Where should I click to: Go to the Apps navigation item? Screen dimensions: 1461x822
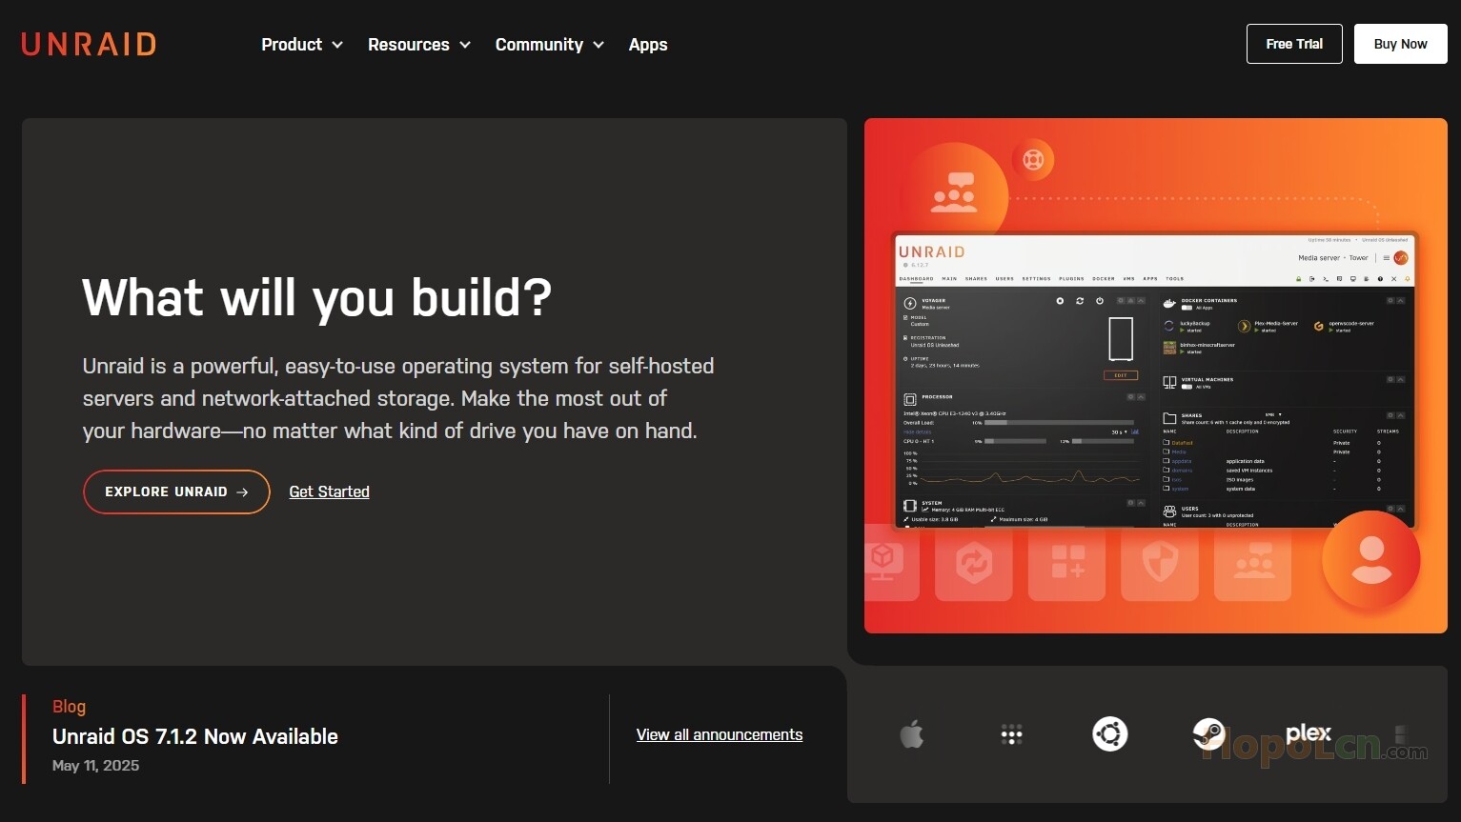pos(648,45)
